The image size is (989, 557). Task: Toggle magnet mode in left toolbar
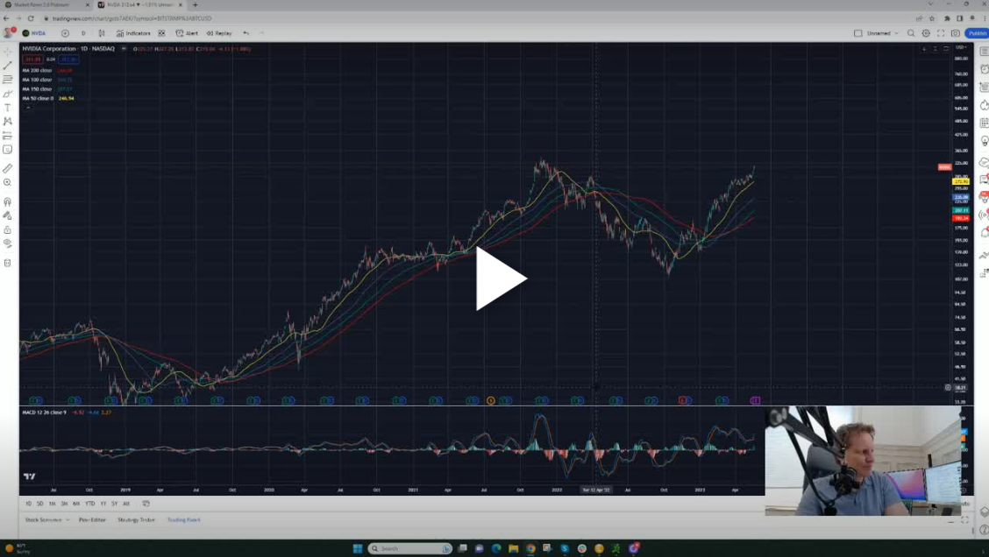(8, 201)
